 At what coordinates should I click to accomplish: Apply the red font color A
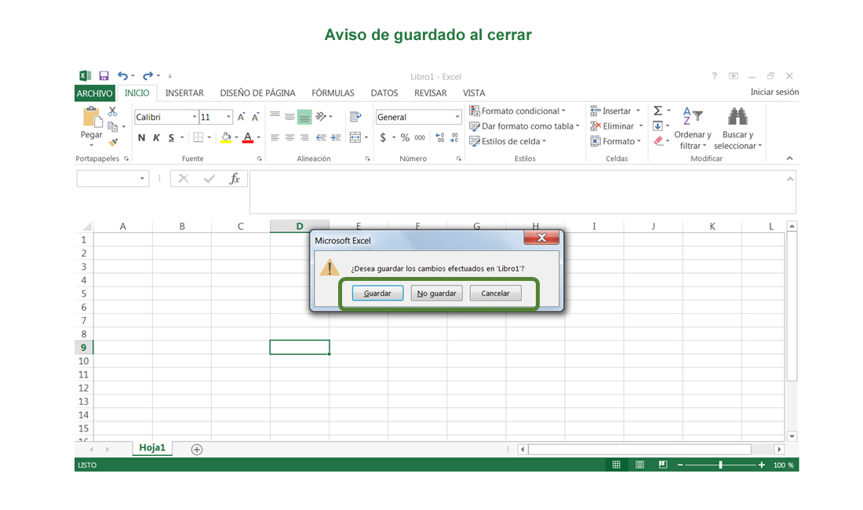(248, 137)
